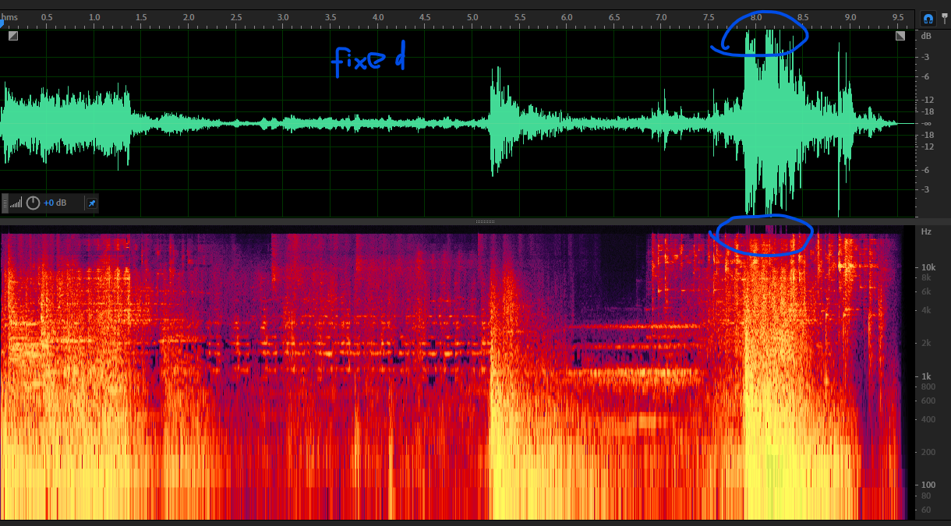
Task: Click the HUD grip handle
Action: pyautogui.click(x=5, y=203)
